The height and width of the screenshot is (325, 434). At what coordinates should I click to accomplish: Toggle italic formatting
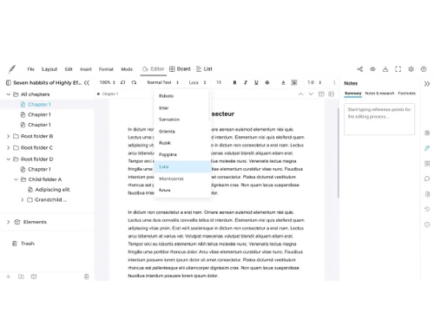[246, 82]
